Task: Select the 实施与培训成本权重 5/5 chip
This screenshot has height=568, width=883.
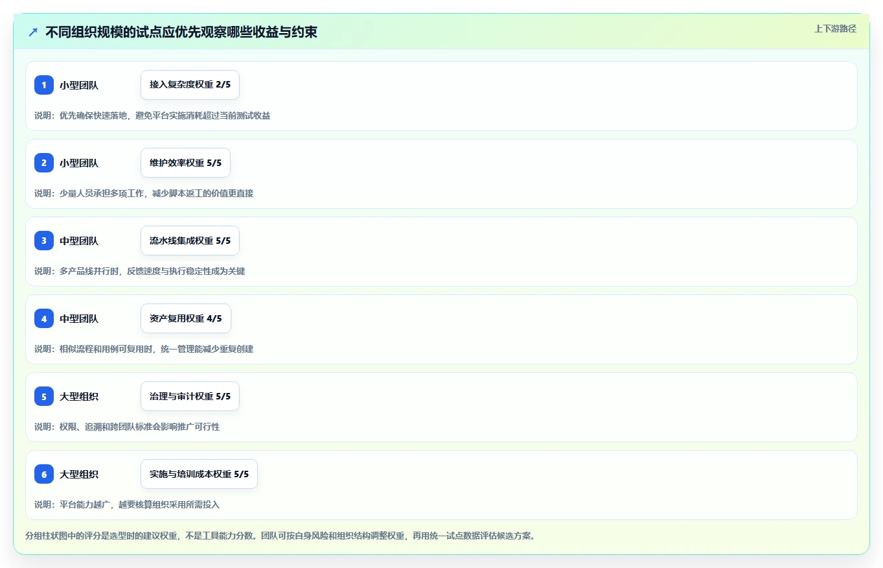Action: pyautogui.click(x=199, y=474)
